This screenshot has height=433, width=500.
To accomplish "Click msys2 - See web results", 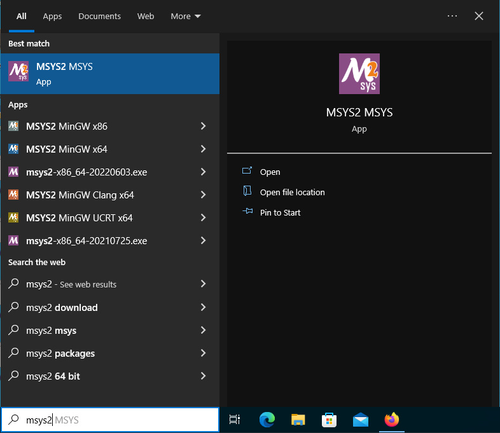I will click(71, 284).
